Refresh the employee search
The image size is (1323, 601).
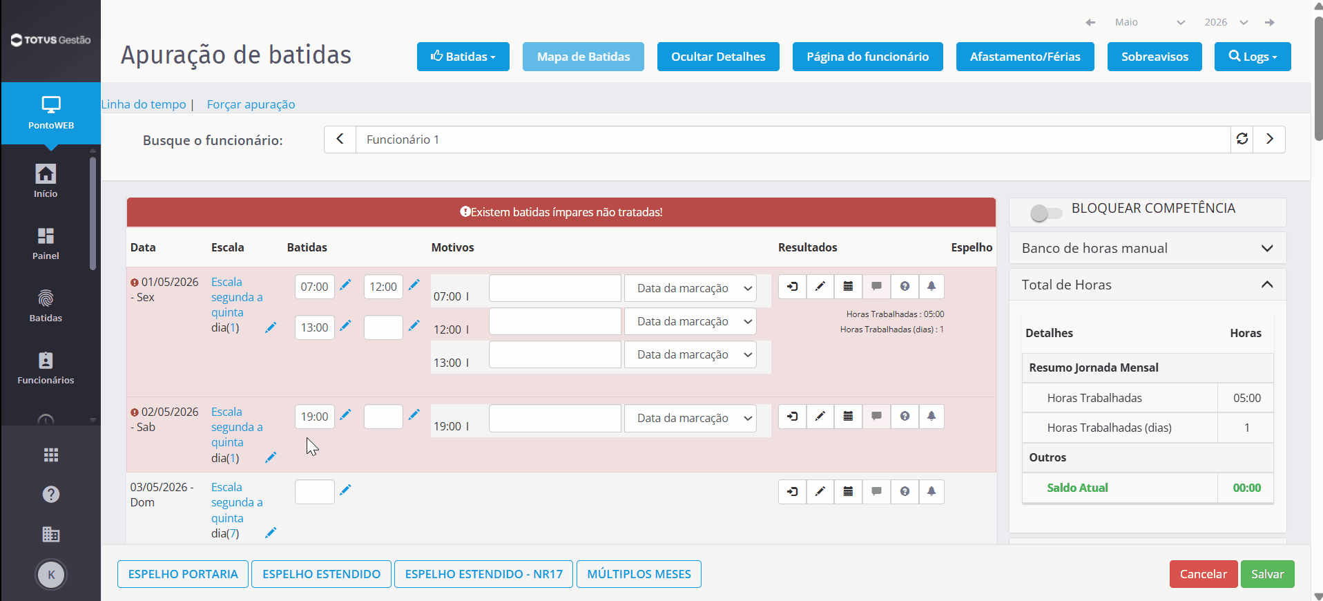click(1242, 139)
